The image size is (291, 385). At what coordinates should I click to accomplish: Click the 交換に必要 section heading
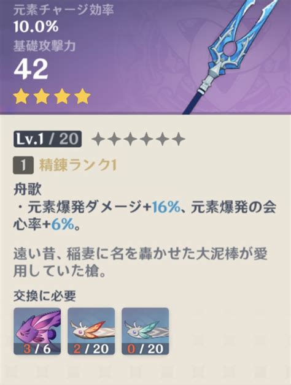pyautogui.click(x=44, y=296)
